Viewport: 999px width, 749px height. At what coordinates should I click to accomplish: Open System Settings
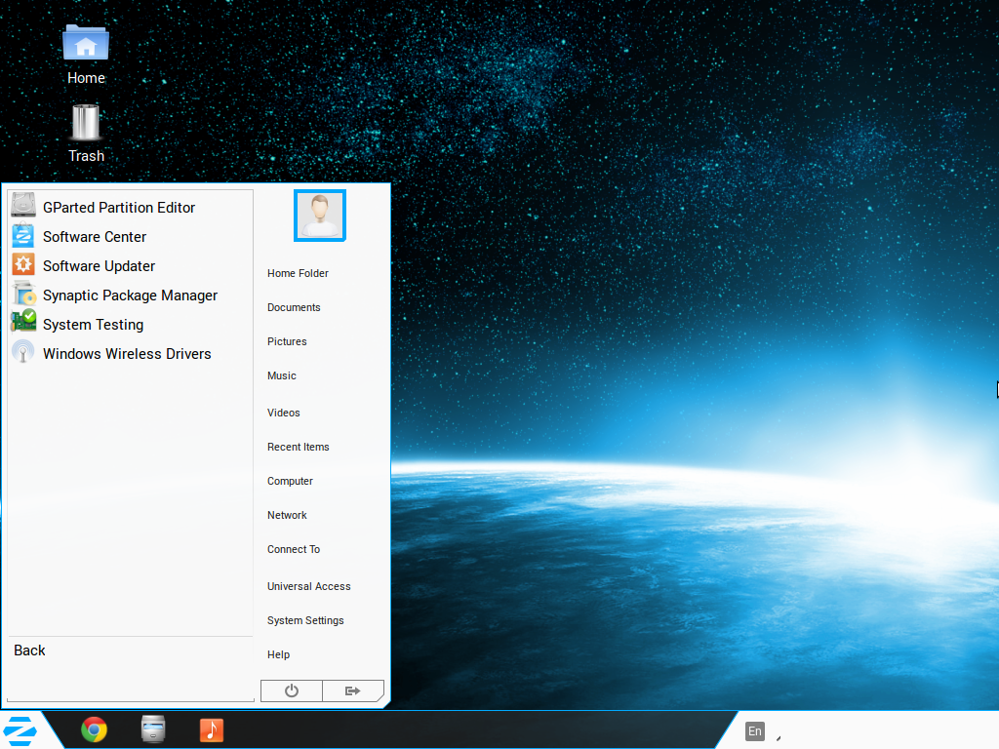pyautogui.click(x=305, y=620)
